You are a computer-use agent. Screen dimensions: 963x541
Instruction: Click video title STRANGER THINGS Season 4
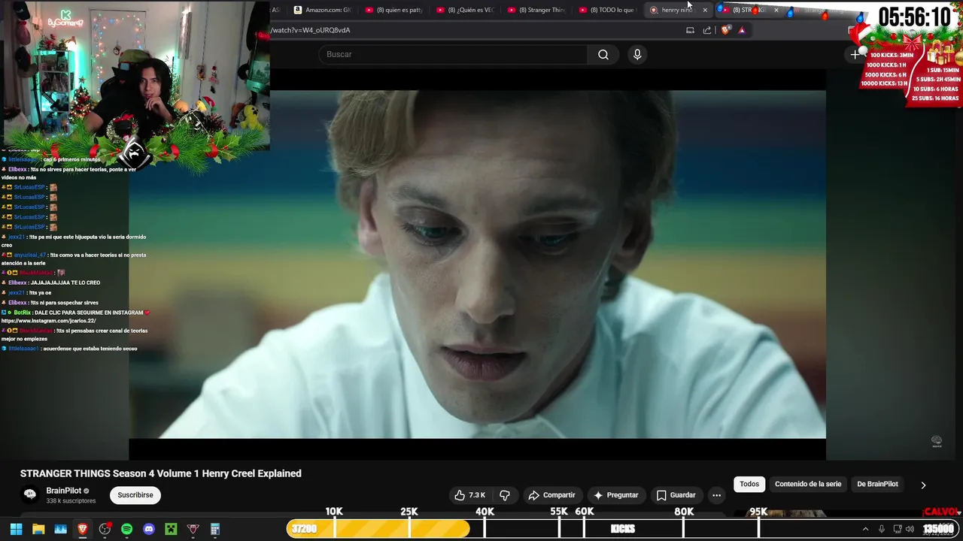pyautogui.click(x=161, y=473)
